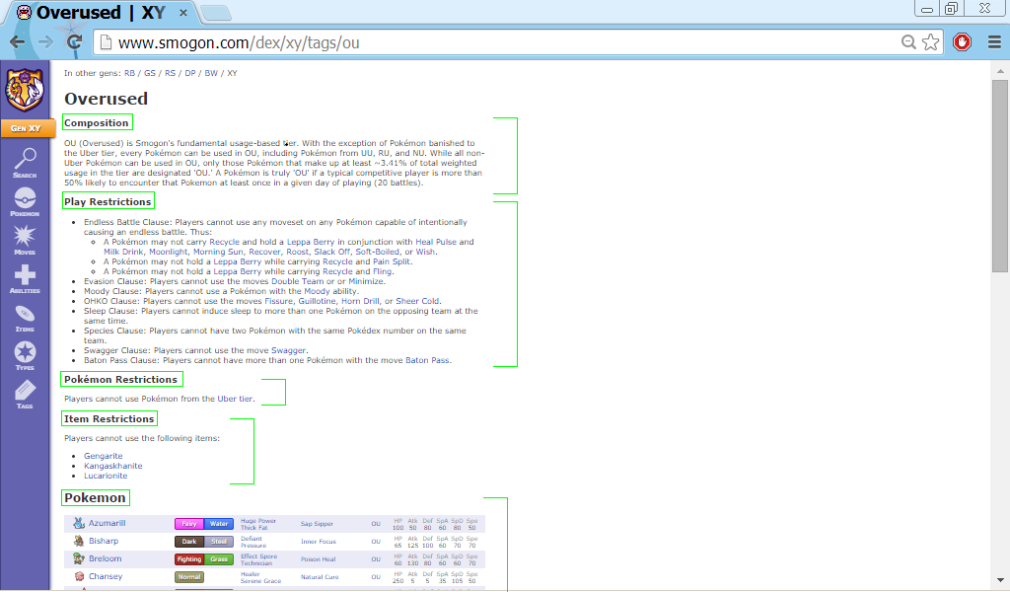Open the Azumarill name link
1010x592 pixels.
(x=107, y=523)
